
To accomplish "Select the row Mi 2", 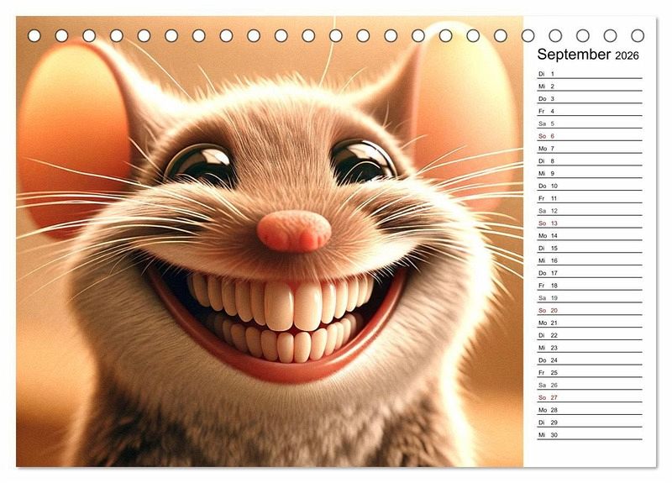I will tap(590, 87).
